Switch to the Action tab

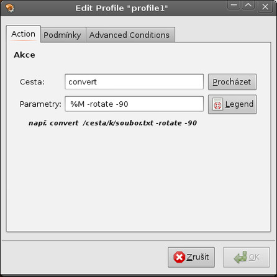click(x=24, y=34)
